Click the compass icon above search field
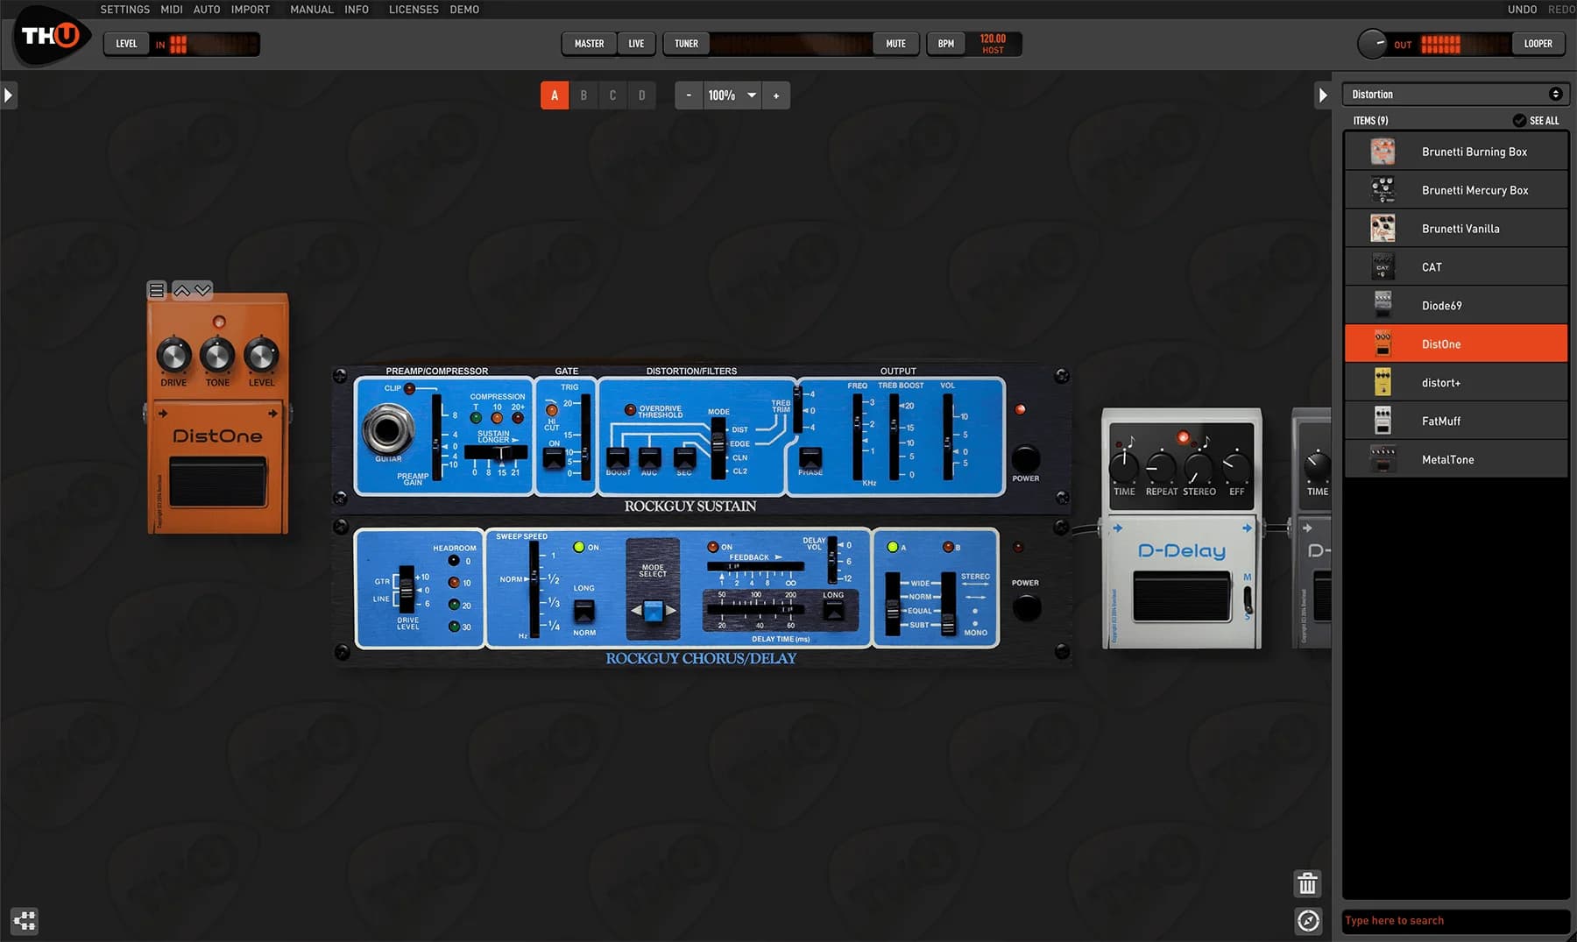This screenshot has height=942, width=1577. point(1307,921)
